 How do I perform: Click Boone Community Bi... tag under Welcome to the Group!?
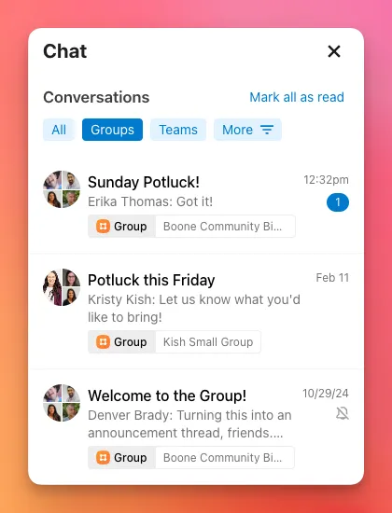click(225, 457)
